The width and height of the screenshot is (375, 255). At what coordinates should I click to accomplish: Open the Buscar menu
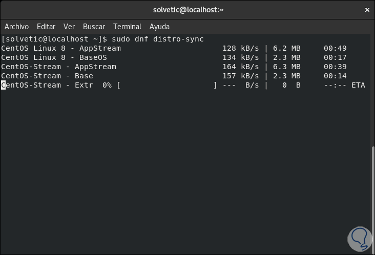(94, 27)
